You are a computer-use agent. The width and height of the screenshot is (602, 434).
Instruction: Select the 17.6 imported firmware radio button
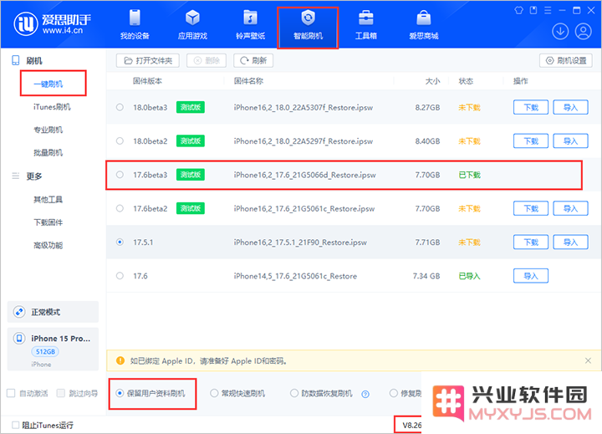coord(120,276)
